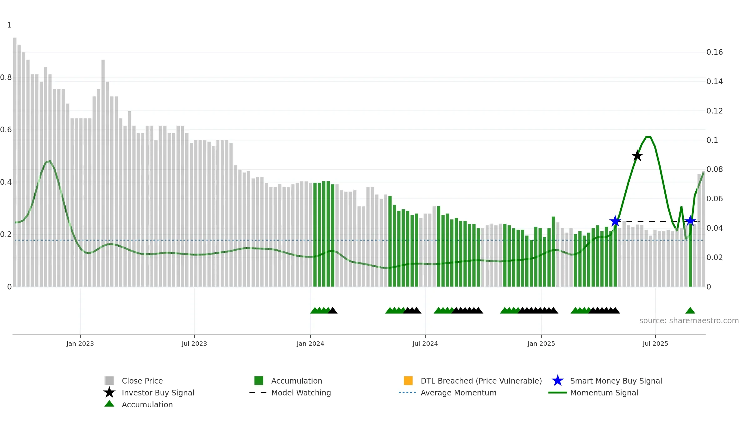Click the Jan 2024 axis label

pos(310,344)
